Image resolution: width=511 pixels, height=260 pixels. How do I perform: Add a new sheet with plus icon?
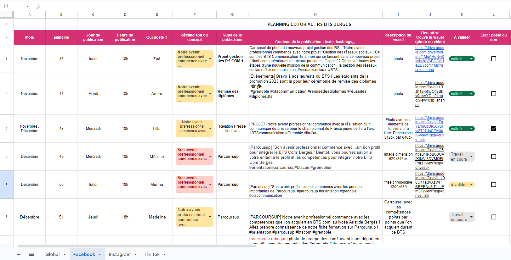coord(19,254)
